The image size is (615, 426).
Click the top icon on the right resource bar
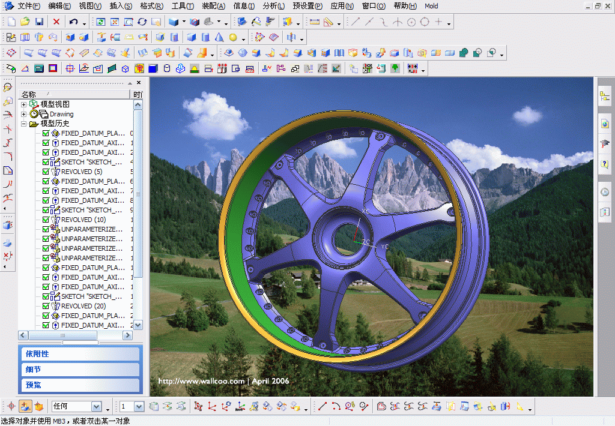[605, 96]
